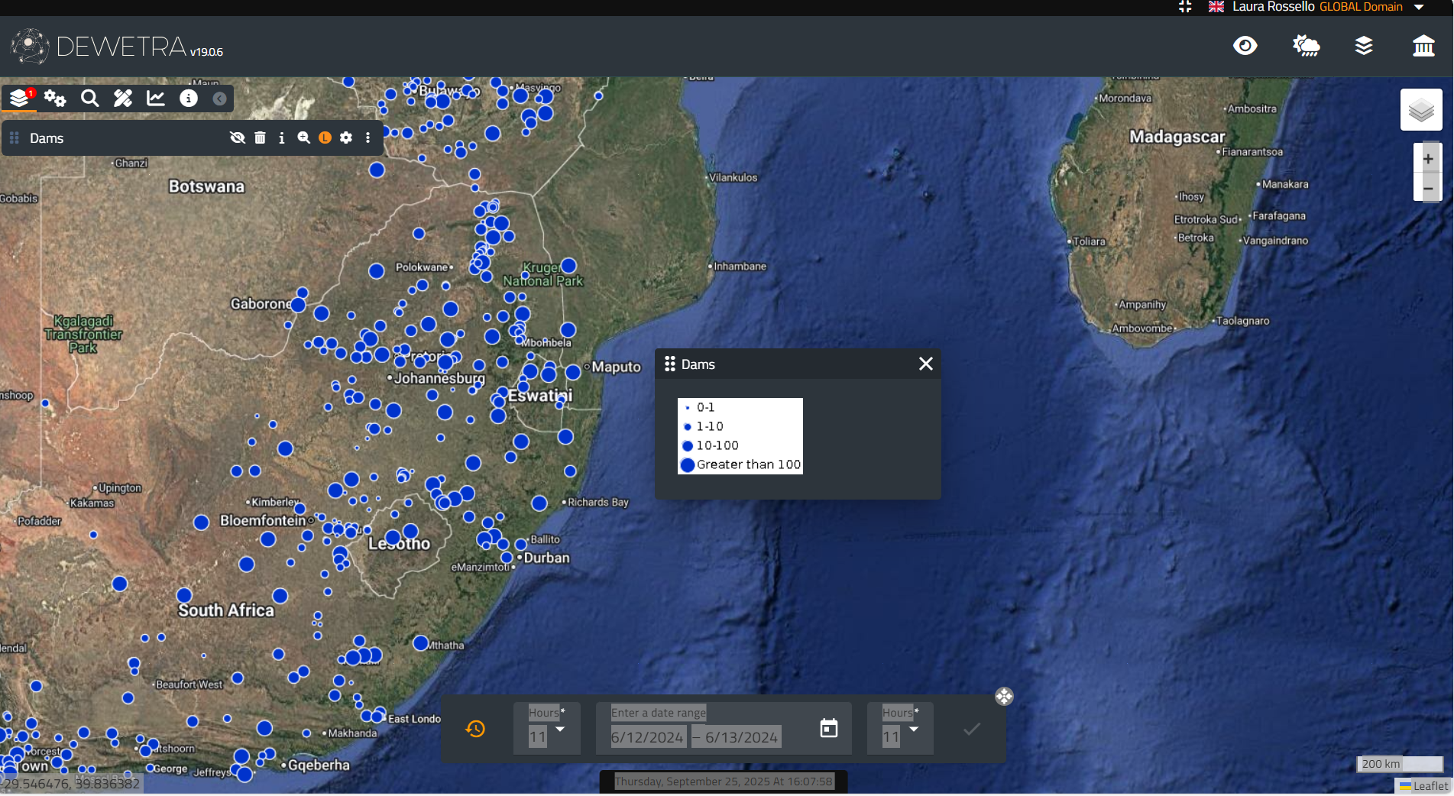Zoom to the Dams layer extent
Screen dimensions: 1454x796
point(303,138)
